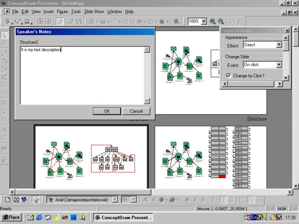299x224 pixels.
Task: Click the zoom out magnifier
Action: 221,21
